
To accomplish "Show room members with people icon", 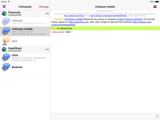I will pyautogui.click(x=155, y=6).
